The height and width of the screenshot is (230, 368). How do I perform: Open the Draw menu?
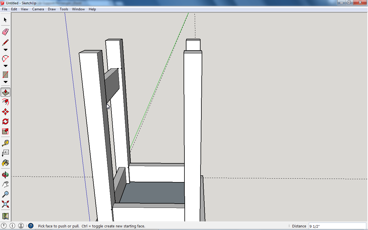[x=52, y=9]
